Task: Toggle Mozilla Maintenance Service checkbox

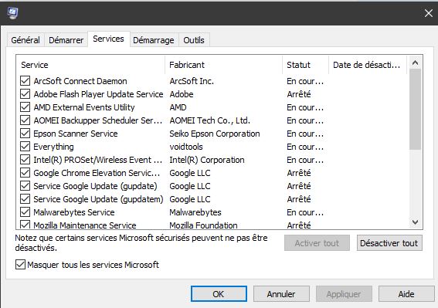Action: tap(25, 225)
